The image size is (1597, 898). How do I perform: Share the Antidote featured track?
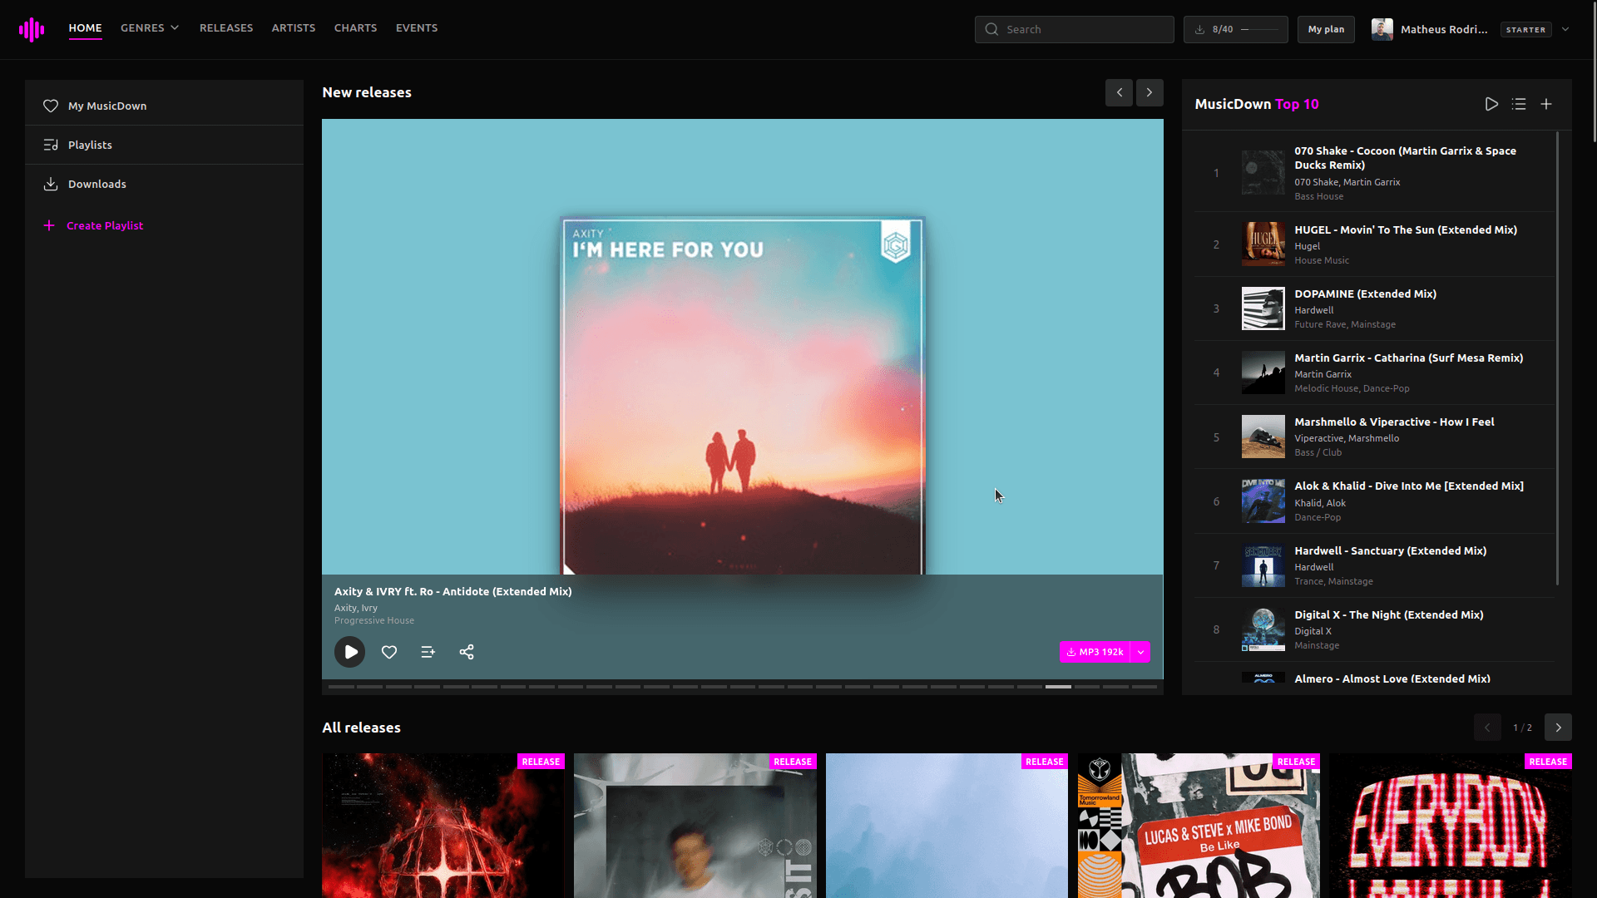467,652
